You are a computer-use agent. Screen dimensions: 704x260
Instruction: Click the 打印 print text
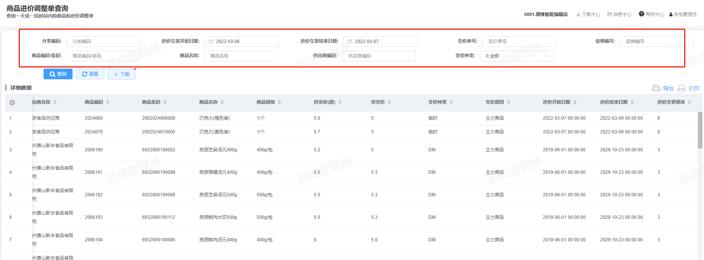click(694, 88)
